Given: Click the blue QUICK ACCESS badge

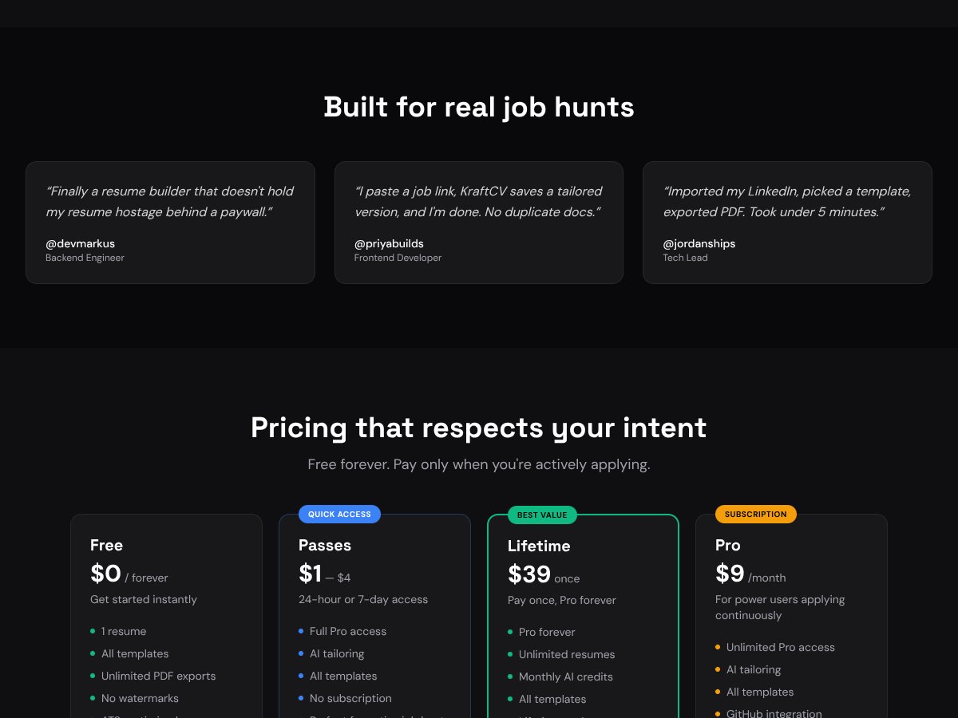Looking at the screenshot, I should pyautogui.click(x=339, y=515).
